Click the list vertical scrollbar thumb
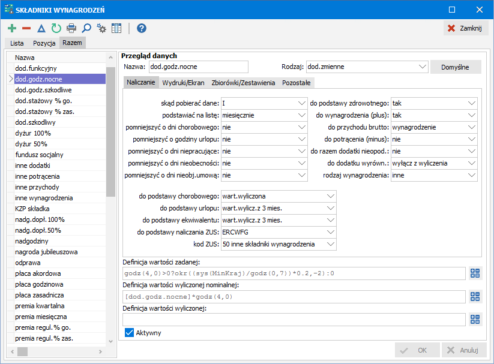494x364 pixels. click(110, 131)
